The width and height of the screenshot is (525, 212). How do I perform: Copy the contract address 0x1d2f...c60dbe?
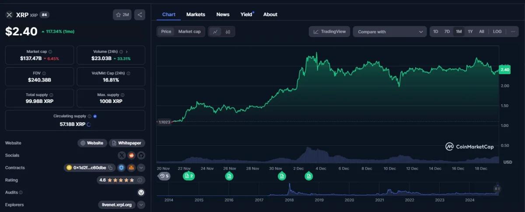click(111, 168)
